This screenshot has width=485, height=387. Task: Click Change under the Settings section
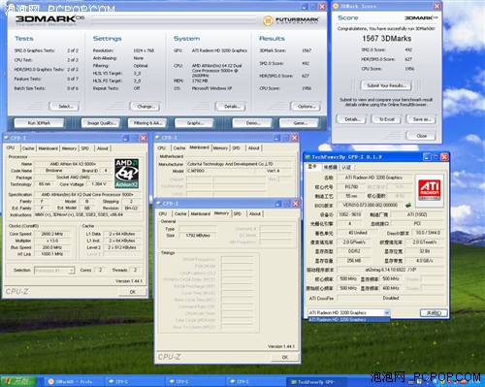click(145, 107)
